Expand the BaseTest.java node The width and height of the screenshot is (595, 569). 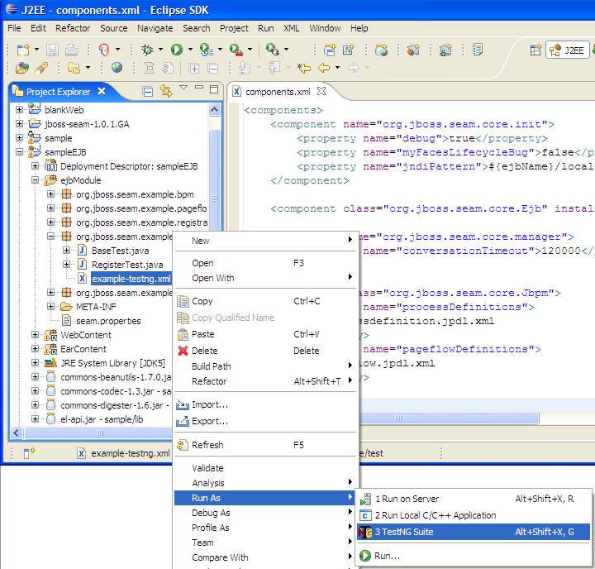tap(66, 251)
